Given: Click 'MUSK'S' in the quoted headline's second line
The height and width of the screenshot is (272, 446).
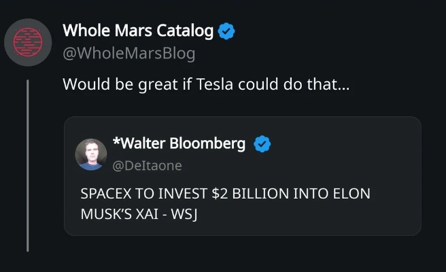Looking at the screenshot, I should [106, 214].
